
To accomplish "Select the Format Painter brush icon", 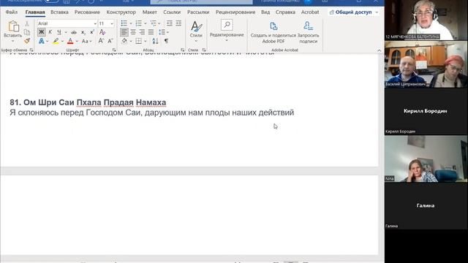I will (x=27, y=41).
